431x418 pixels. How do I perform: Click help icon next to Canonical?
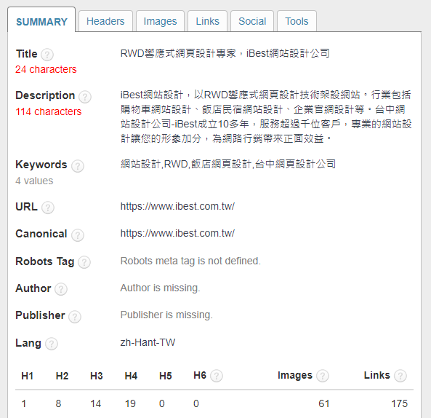[78, 235]
